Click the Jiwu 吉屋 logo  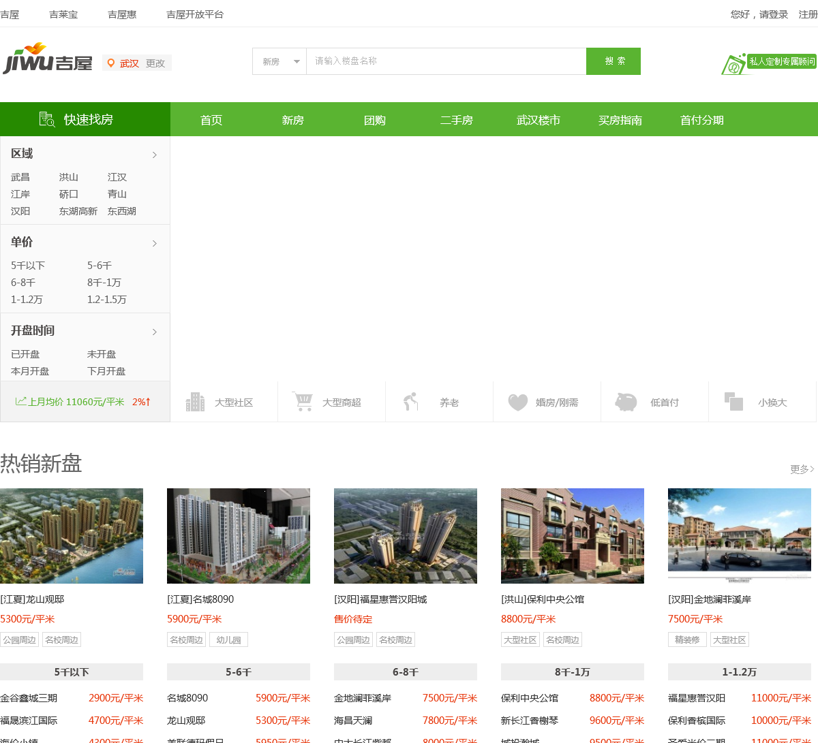click(47, 59)
